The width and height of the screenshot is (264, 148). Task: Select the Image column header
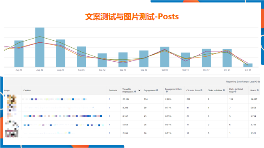[x=7, y=90]
